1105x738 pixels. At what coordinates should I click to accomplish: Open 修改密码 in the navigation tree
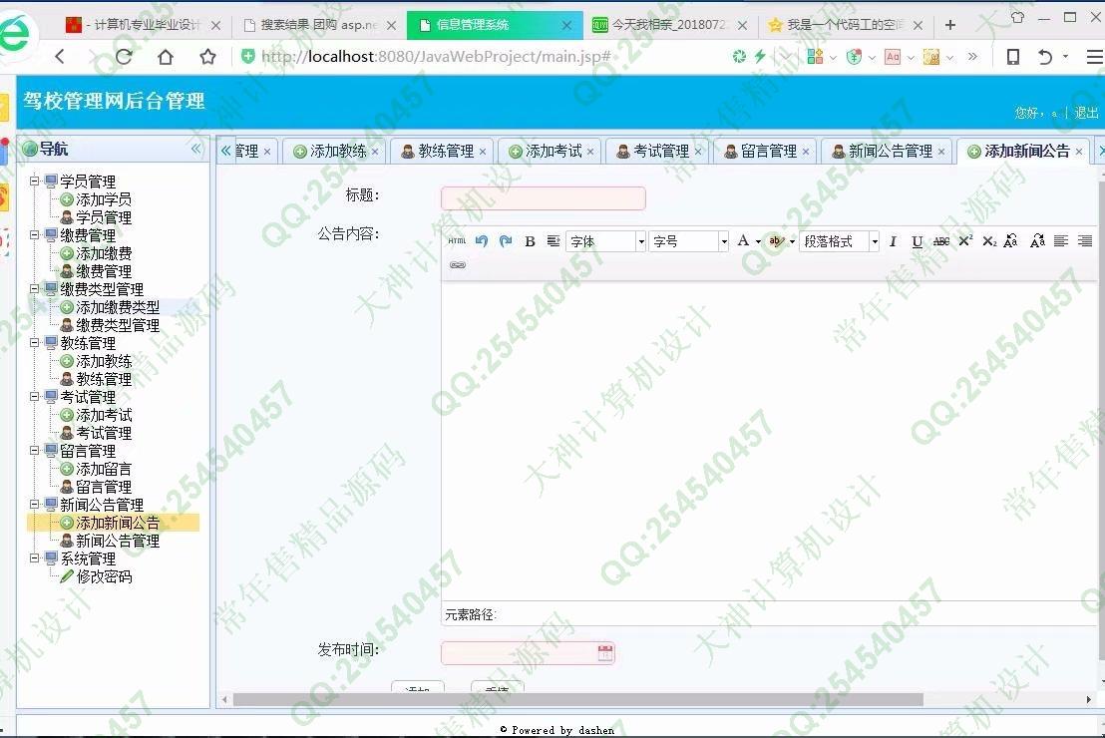tap(103, 576)
